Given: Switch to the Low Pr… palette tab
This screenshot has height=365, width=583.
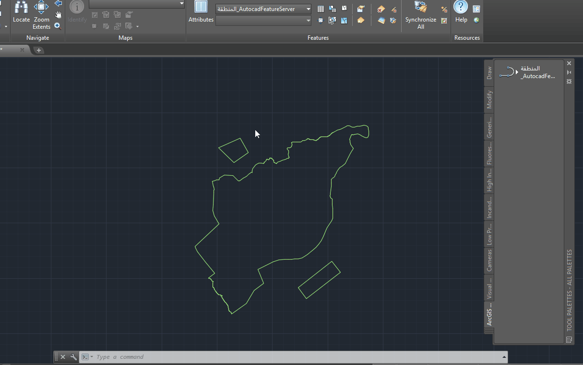Looking at the screenshot, I should [489, 235].
